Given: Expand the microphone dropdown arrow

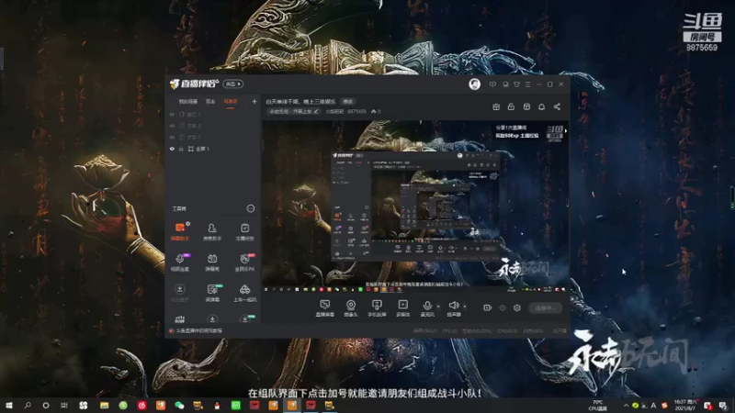Looking at the screenshot, I should coord(438,307).
